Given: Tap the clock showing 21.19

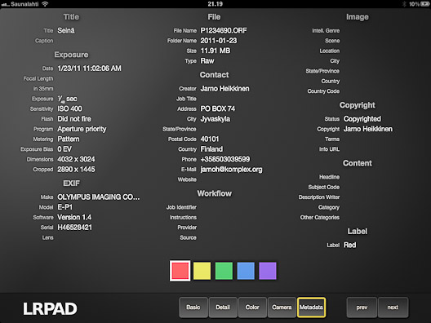Looking at the screenshot, I should point(215,4).
